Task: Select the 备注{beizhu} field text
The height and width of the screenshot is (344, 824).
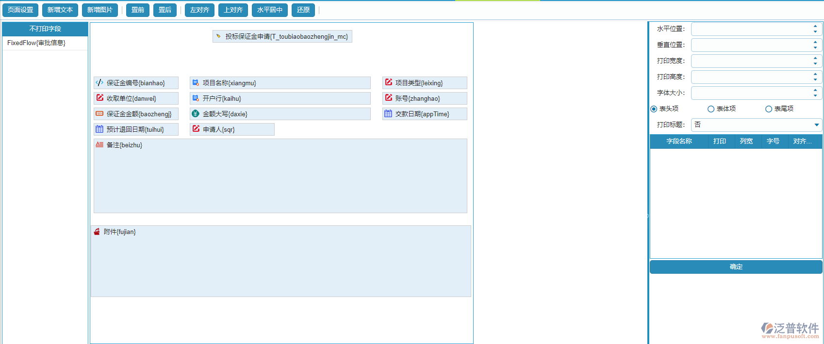Action: [124, 145]
